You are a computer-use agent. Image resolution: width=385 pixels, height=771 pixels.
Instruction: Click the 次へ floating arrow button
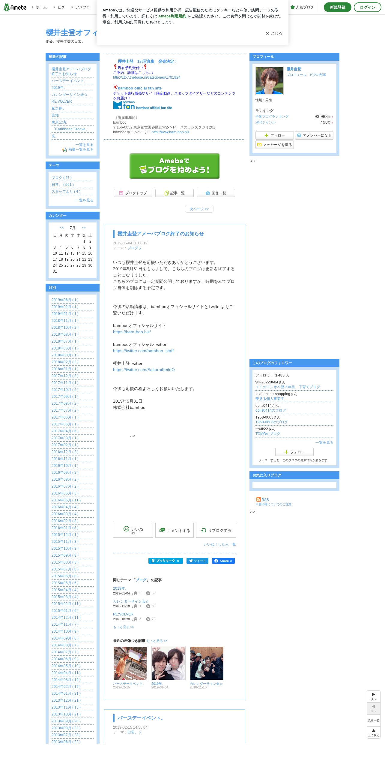pyautogui.click(x=374, y=697)
